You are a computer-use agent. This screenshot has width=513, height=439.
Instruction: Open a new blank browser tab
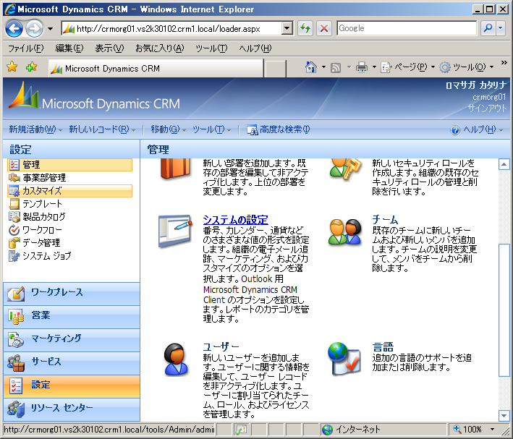[275, 69]
